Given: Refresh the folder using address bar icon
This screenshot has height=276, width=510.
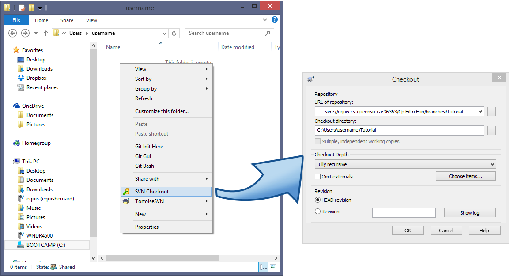Looking at the screenshot, I should pos(174,33).
